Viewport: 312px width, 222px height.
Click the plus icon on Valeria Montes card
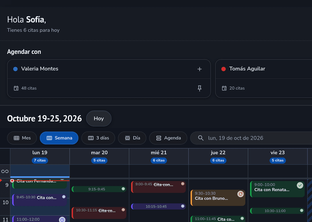click(199, 69)
